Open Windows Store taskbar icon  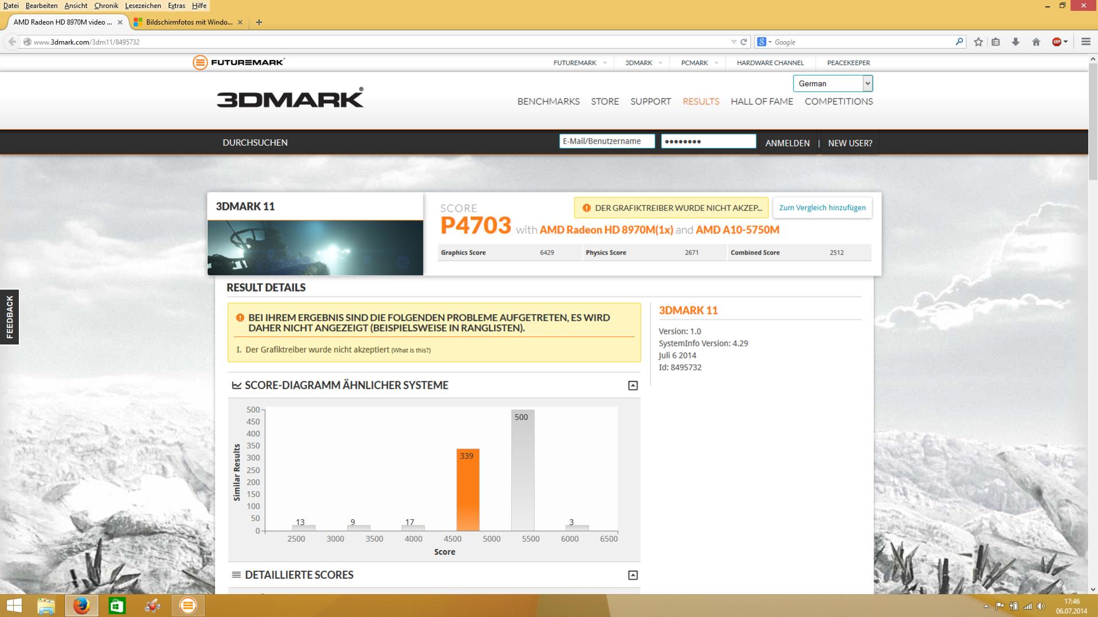(x=117, y=606)
